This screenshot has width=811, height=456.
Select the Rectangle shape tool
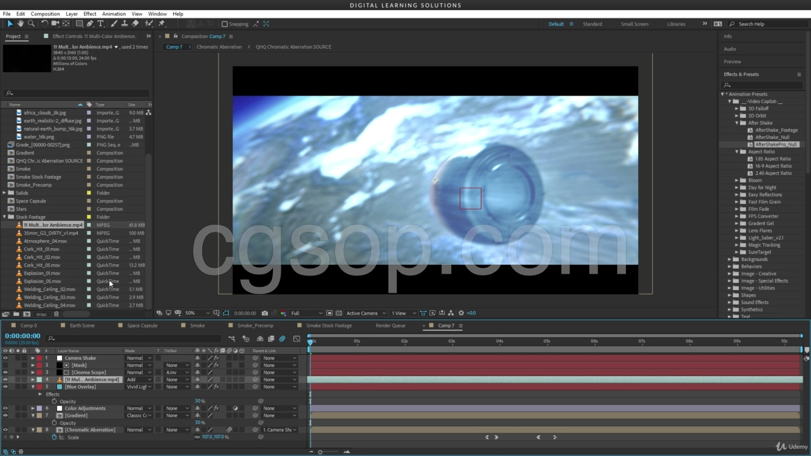(x=79, y=24)
